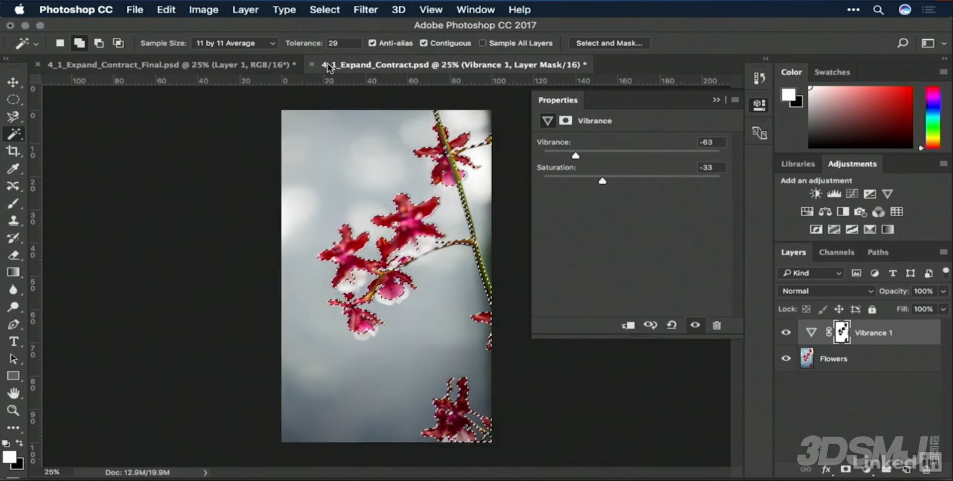Select the Hand tool
The image size is (953, 481).
13,393
